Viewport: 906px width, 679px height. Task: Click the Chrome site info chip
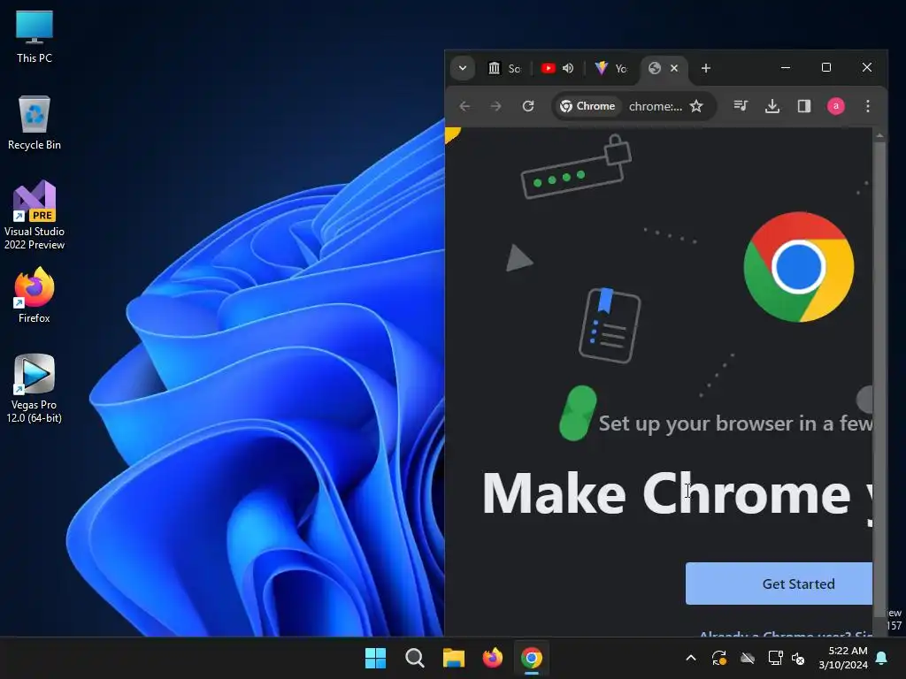pos(587,106)
